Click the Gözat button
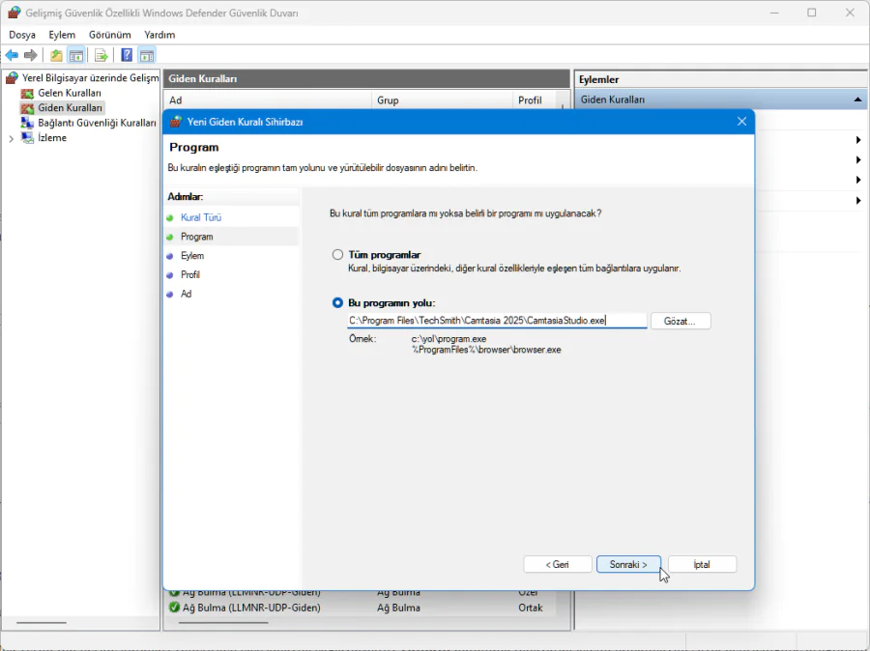The height and width of the screenshot is (651, 870). pos(681,320)
